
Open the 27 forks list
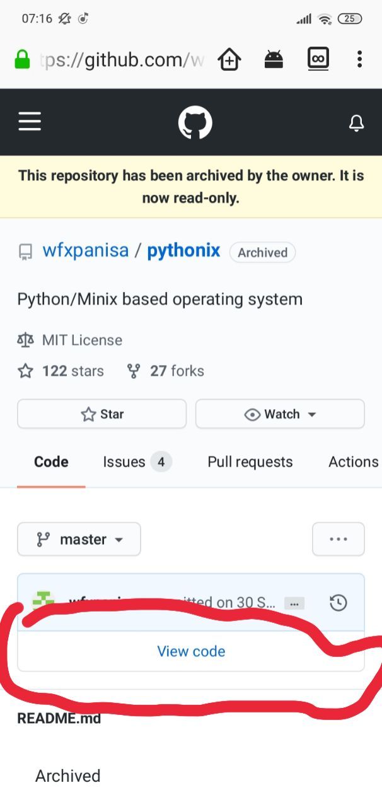[x=177, y=371]
